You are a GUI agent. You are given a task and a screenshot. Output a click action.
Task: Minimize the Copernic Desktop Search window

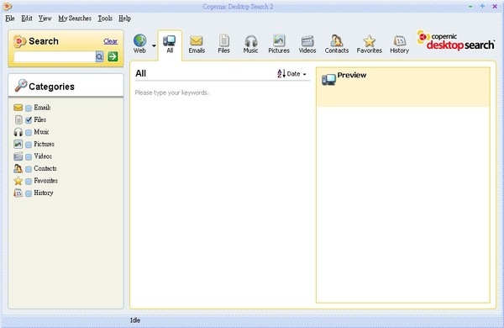[x=470, y=7]
